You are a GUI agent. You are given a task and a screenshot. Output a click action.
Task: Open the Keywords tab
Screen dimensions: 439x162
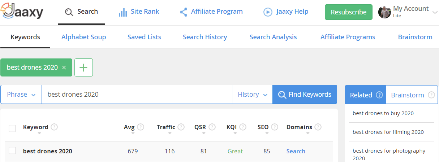[25, 37]
